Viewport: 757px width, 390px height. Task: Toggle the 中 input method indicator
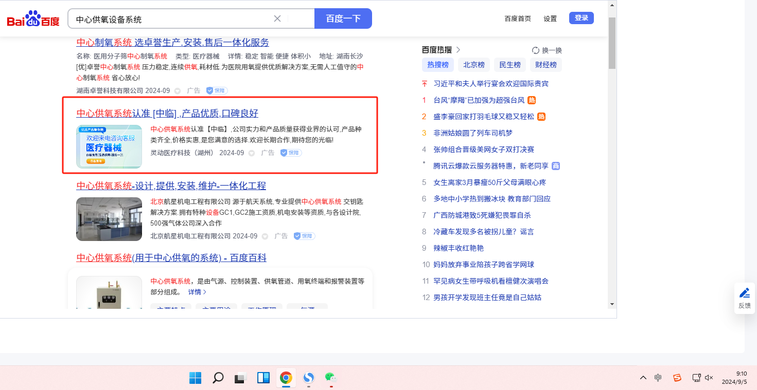coord(658,378)
